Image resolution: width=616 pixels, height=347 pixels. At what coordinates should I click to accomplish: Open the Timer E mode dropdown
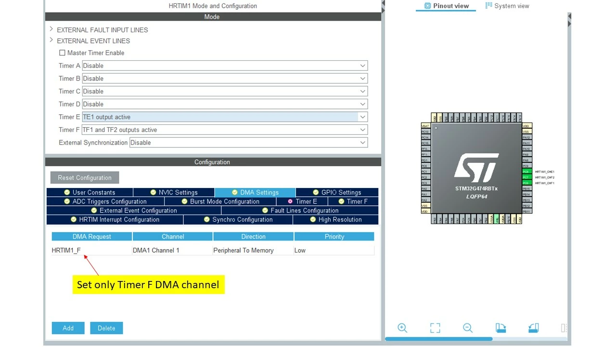coord(225,117)
